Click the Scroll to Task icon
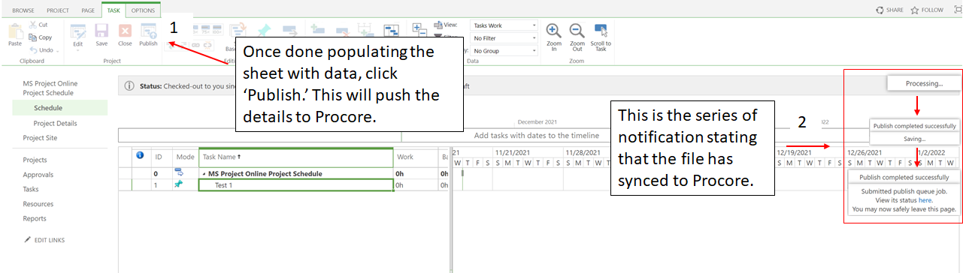963x273 pixels. coord(601,30)
